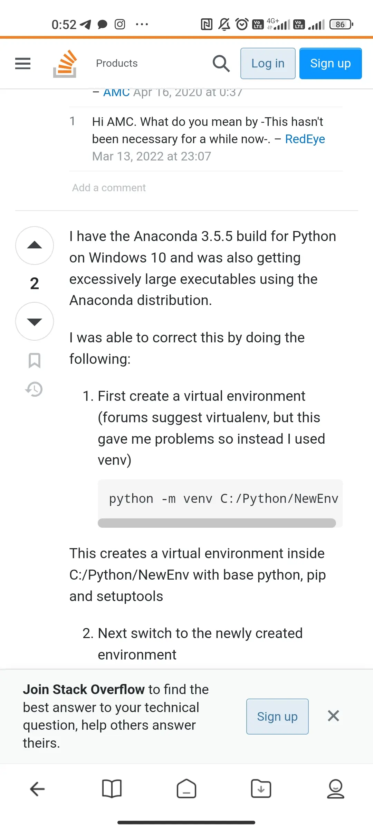The height and width of the screenshot is (830, 373).
Task: Show the answer's activity history
Action: click(x=34, y=389)
